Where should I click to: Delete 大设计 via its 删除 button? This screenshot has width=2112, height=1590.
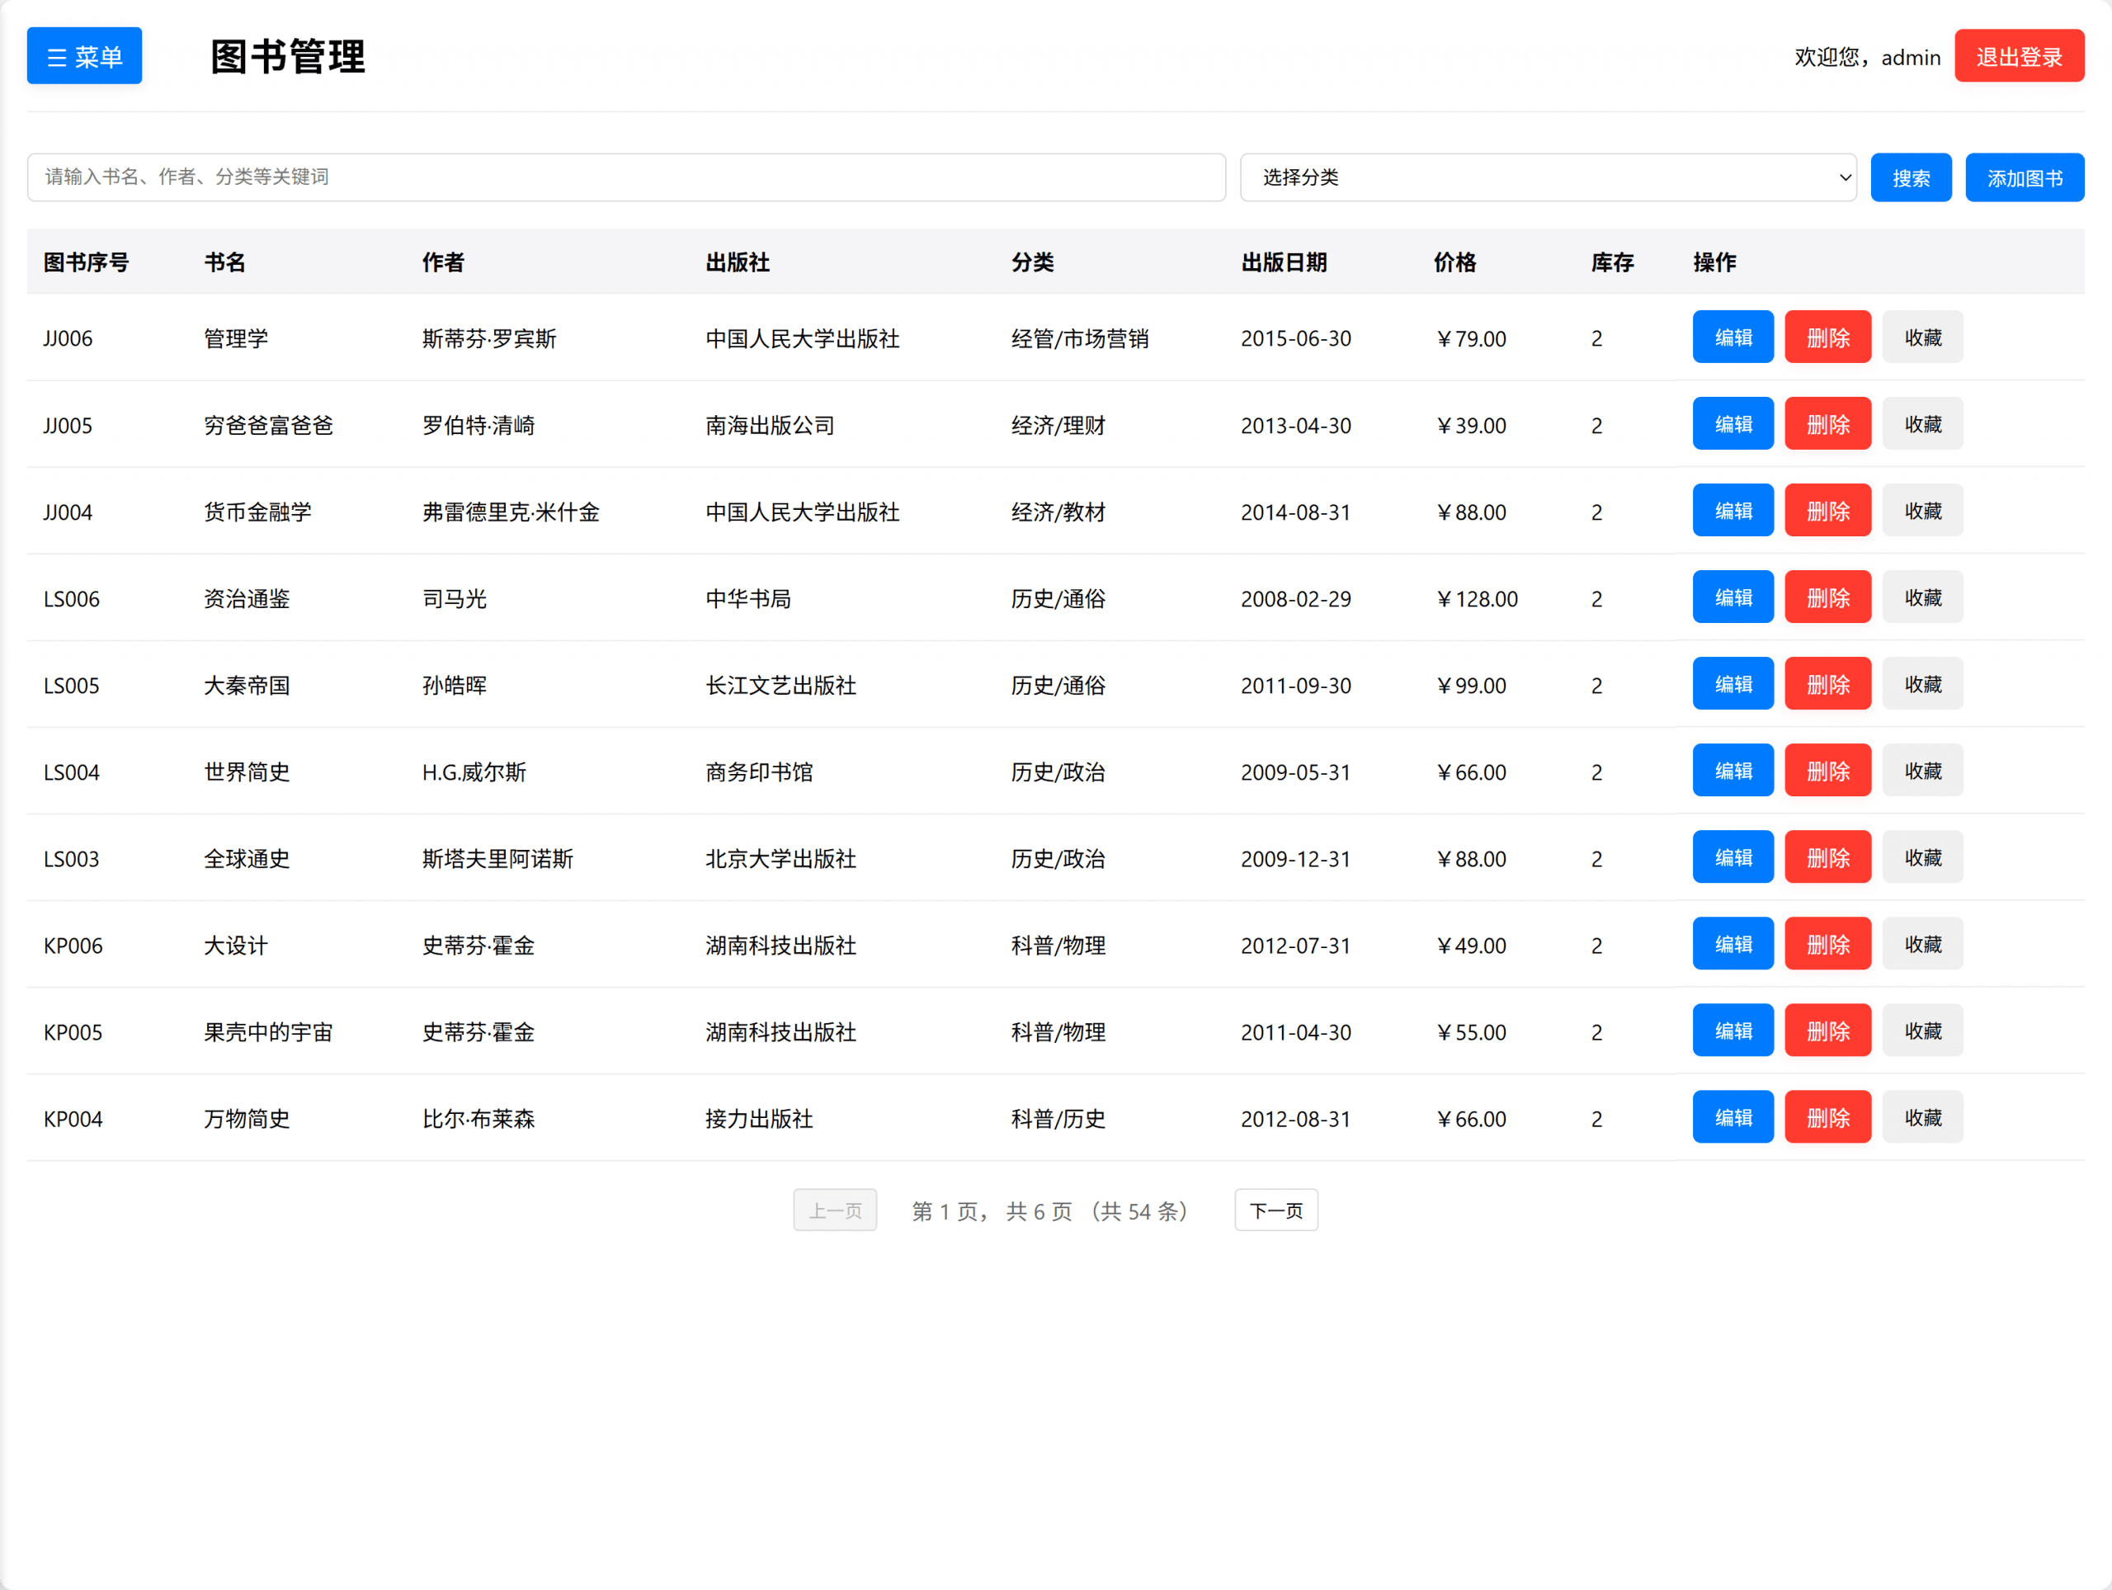[1827, 942]
